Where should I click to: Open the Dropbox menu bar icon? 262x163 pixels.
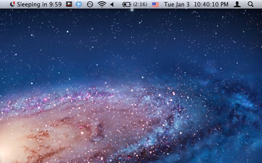(x=79, y=4)
